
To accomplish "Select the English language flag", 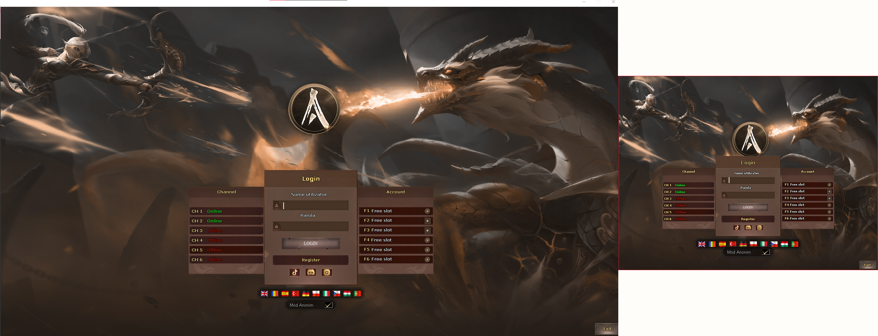I will click(264, 293).
